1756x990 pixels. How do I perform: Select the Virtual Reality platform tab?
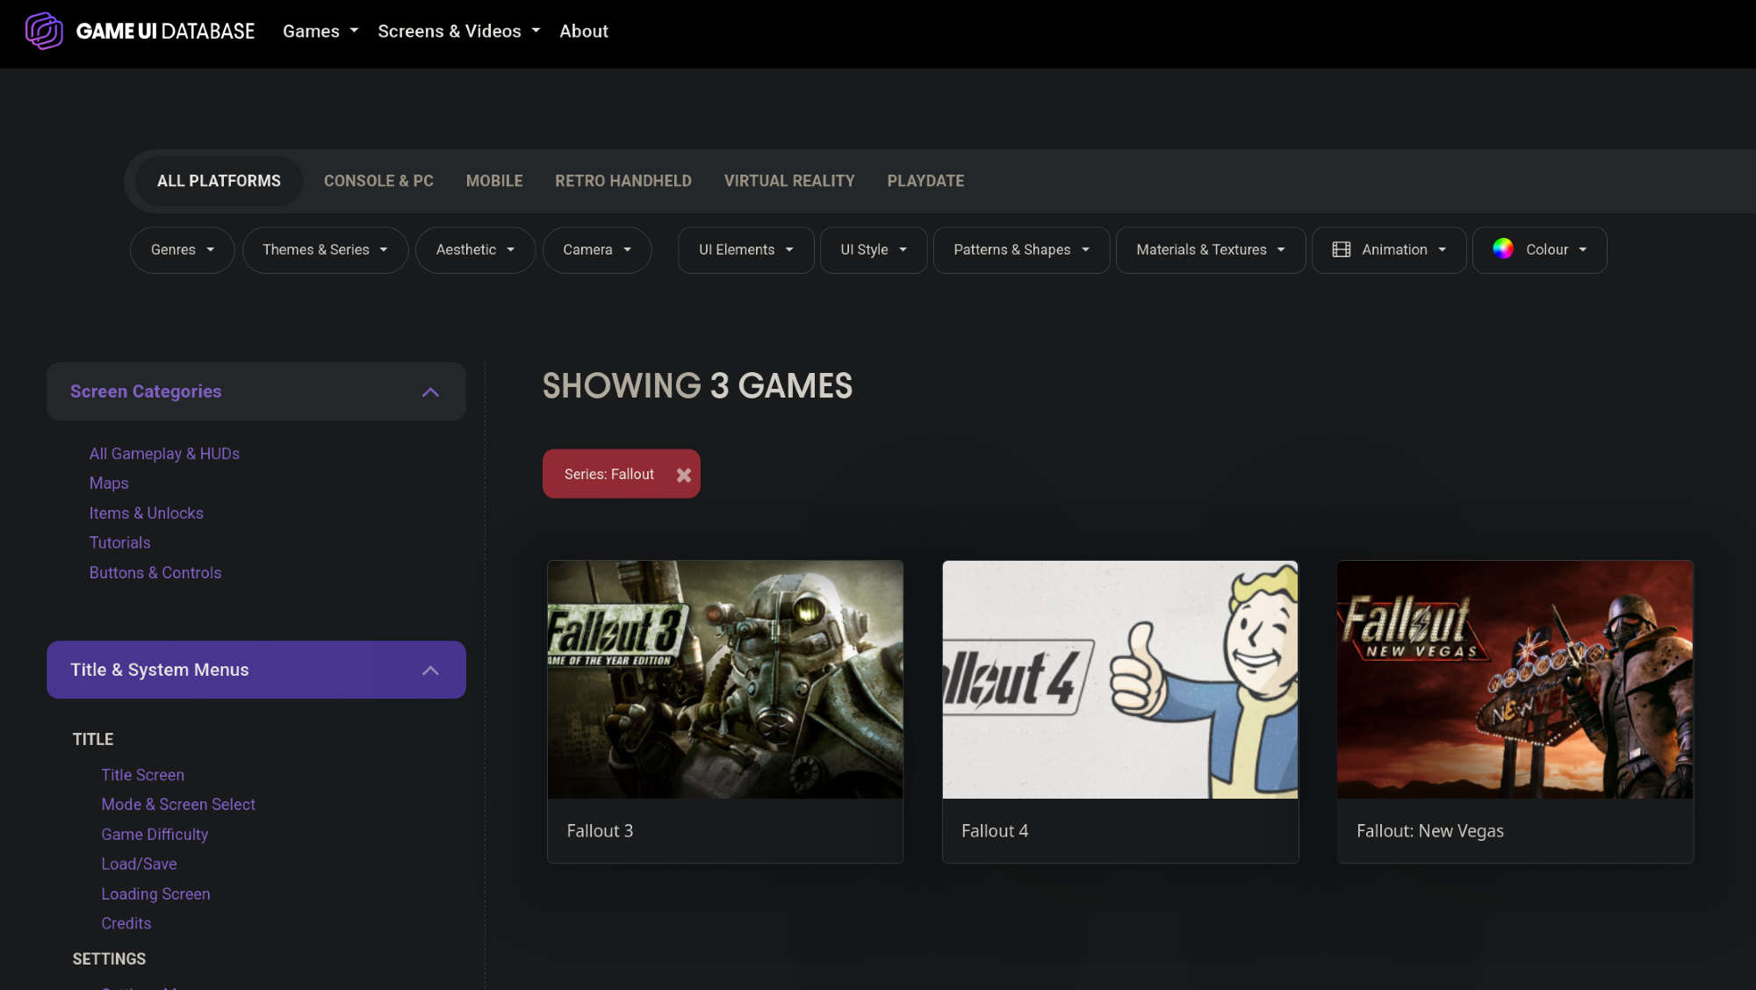coord(788,181)
